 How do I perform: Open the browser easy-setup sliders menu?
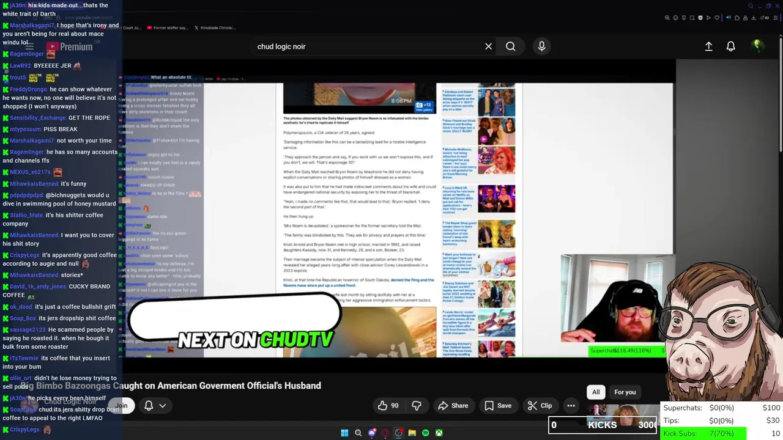click(x=775, y=18)
